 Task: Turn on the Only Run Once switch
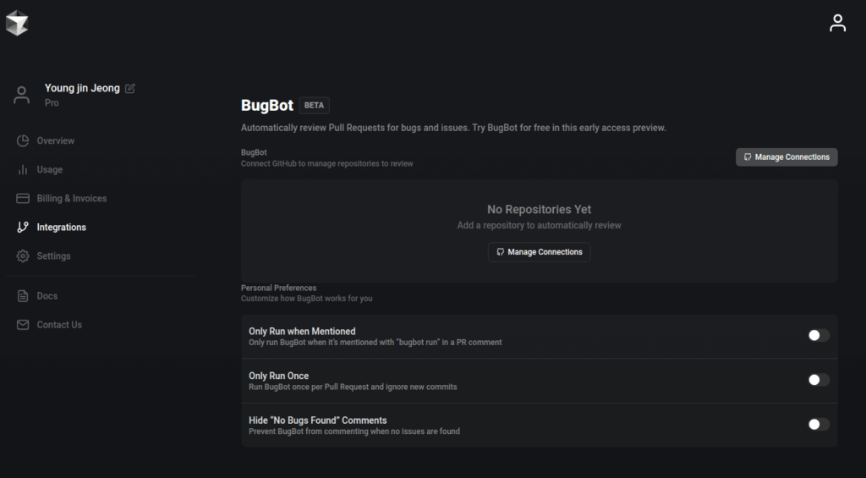[x=818, y=380]
